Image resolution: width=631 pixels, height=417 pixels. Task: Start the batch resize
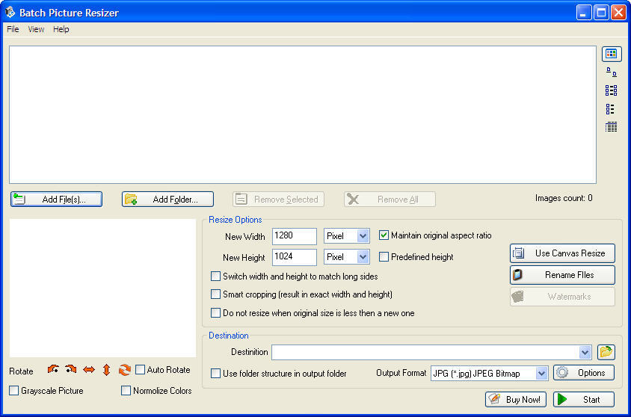tap(584, 399)
